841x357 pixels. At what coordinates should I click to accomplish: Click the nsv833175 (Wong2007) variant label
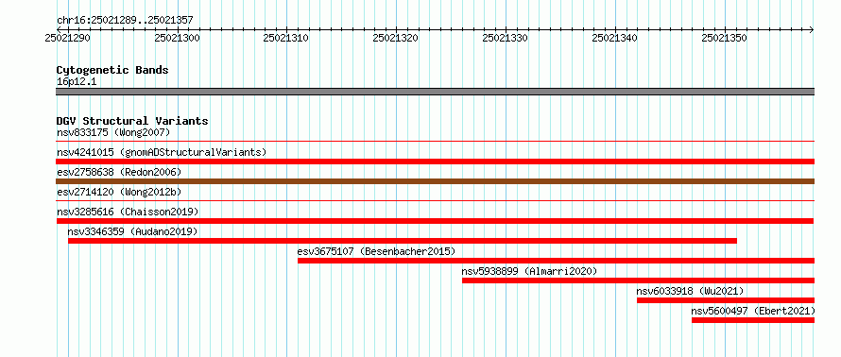113,132
